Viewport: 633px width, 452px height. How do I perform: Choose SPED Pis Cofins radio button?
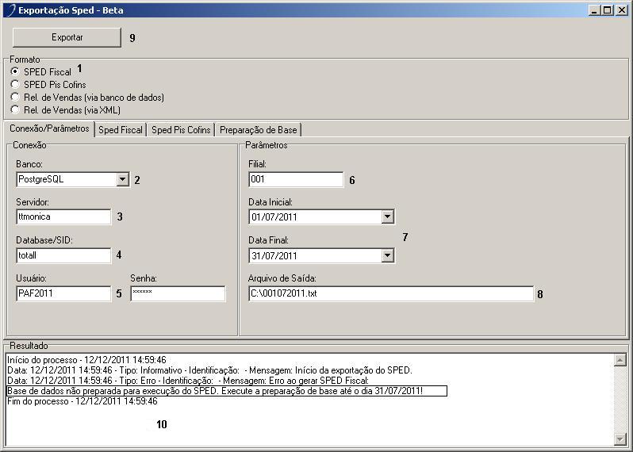(x=15, y=84)
